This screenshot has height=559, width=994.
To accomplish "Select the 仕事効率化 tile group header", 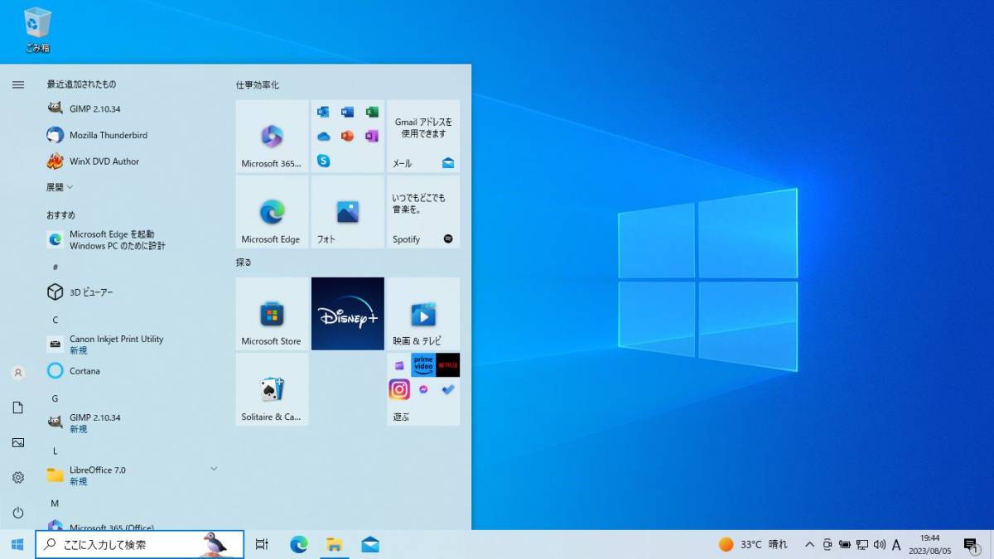I will coord(257,84).
